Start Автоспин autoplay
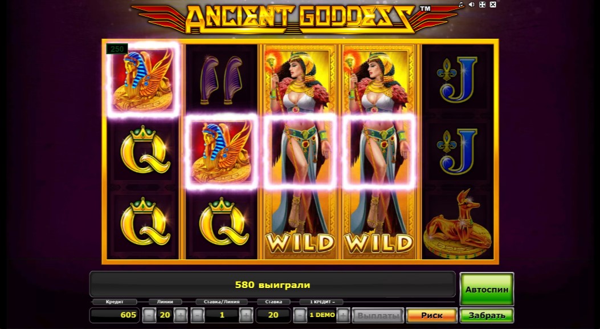The image size is (600, 329). click(x=487, y=290)
